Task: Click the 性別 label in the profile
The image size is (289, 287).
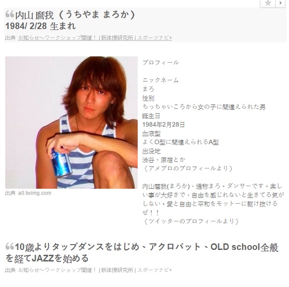Action: pos(148,98)
